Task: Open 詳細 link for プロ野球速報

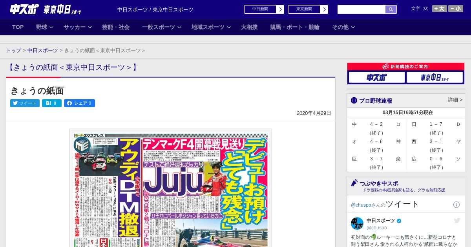Action: [455, 100]
